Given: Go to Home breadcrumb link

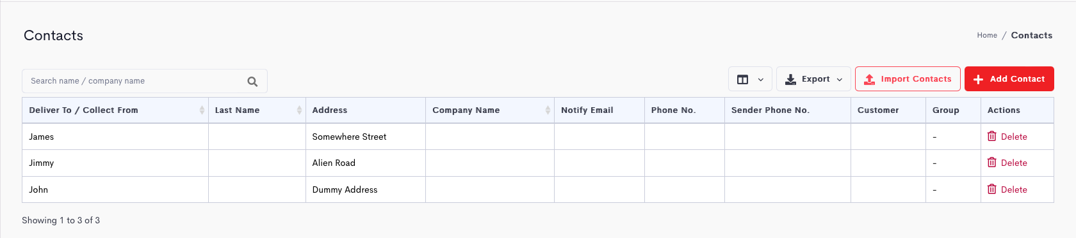Looking at the screenshot, I should click(x=987, y=35).
